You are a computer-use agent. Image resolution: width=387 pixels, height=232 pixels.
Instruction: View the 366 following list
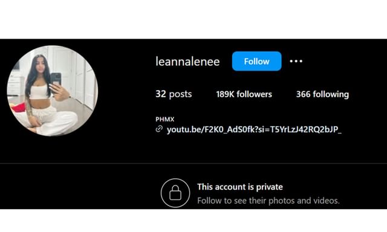[x=322, y=94]
